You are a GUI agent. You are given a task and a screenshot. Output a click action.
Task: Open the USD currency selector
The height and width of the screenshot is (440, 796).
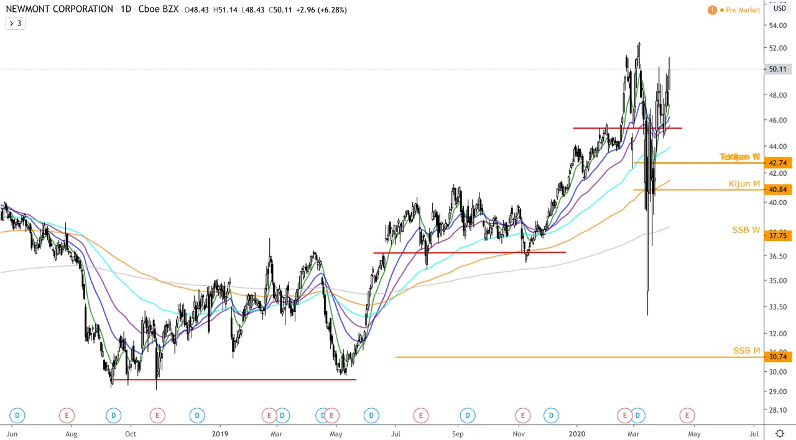pos(779,9)
